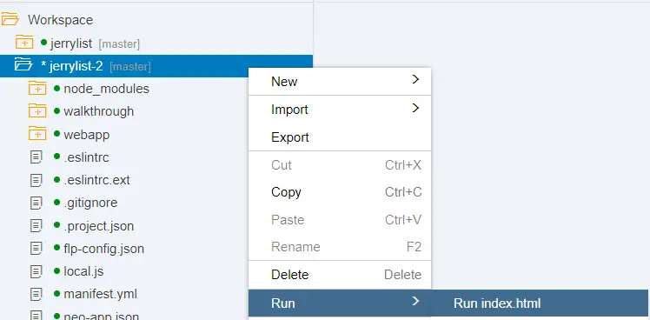
Task: Click the neo-app.json file icon
Action: coord(36,315)
